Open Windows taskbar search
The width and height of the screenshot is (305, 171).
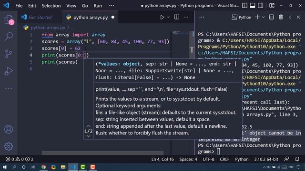(14, 167)
